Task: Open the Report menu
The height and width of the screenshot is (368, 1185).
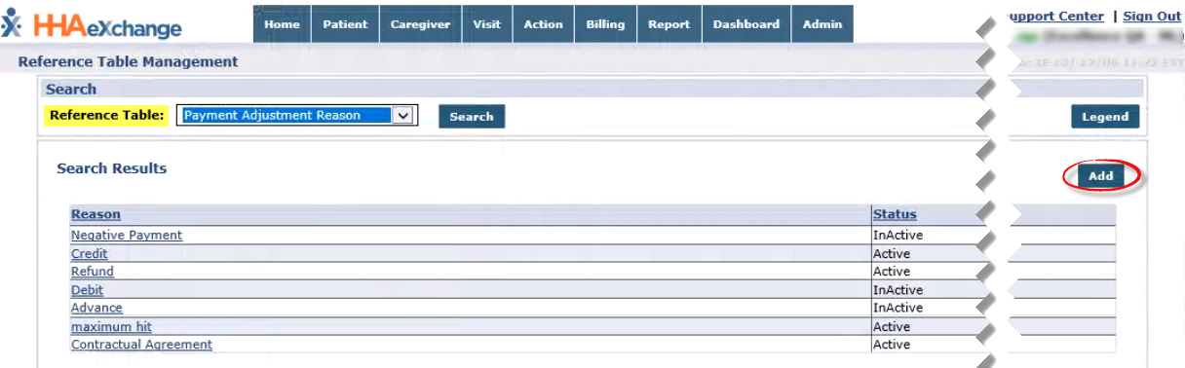Action: (669, 24)
